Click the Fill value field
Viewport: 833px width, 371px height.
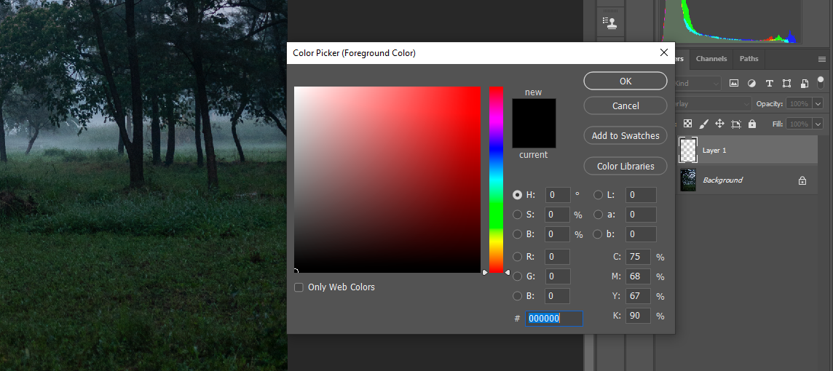[x=799, y=124]
